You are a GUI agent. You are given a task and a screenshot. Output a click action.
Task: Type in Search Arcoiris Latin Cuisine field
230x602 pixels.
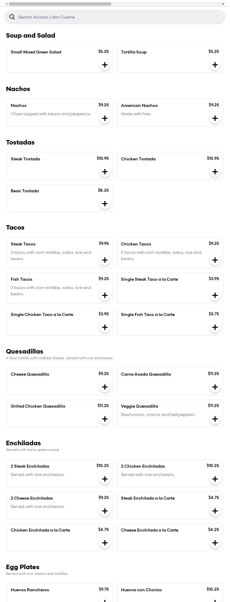pyautogui.click(x=119, y=17)
